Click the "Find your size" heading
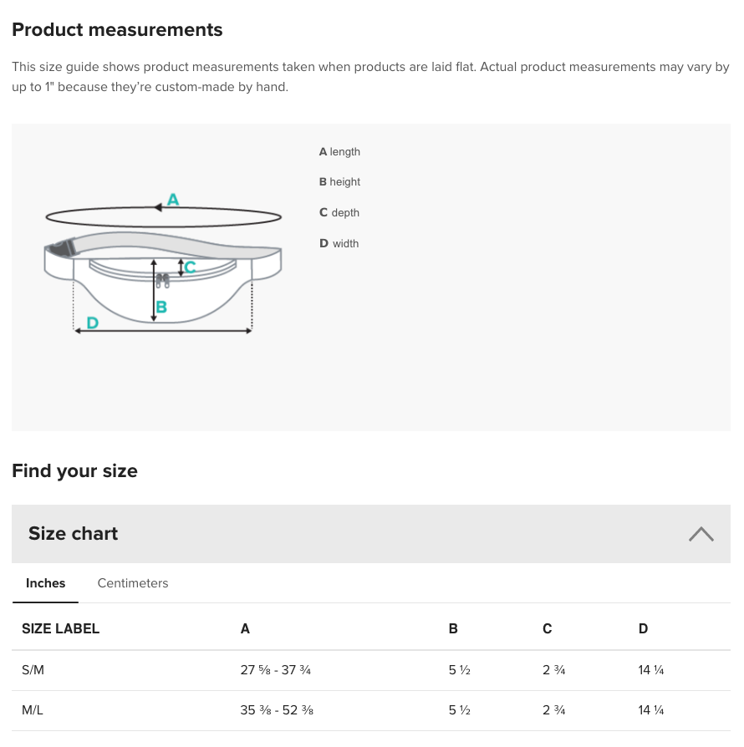 [74, 471]
